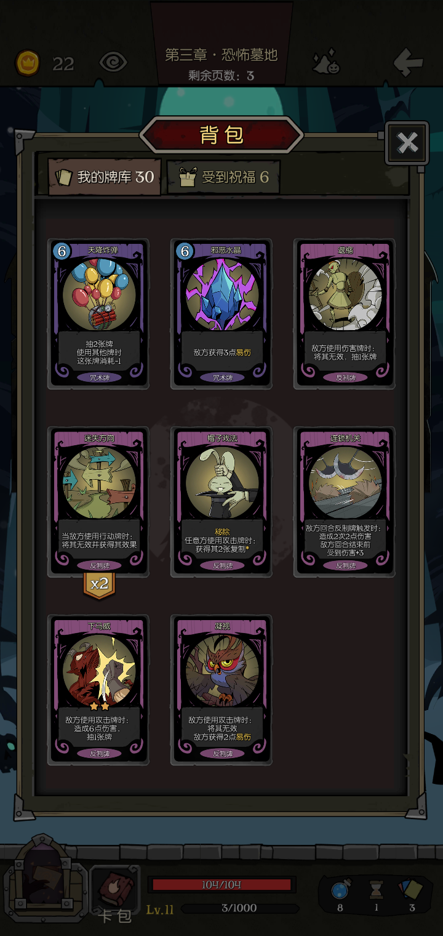Click the red 104/104 health bar
Viewport: 443px width, 936px height.
click(221, 885)
